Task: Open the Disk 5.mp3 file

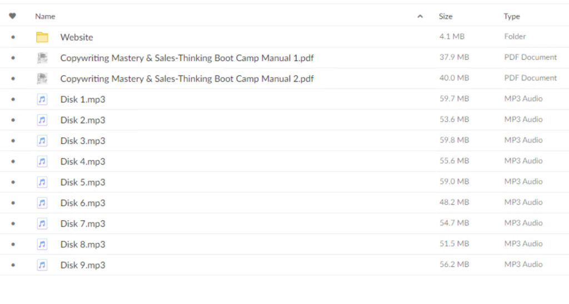Action: pyautogui.click(x=83, y=182)
